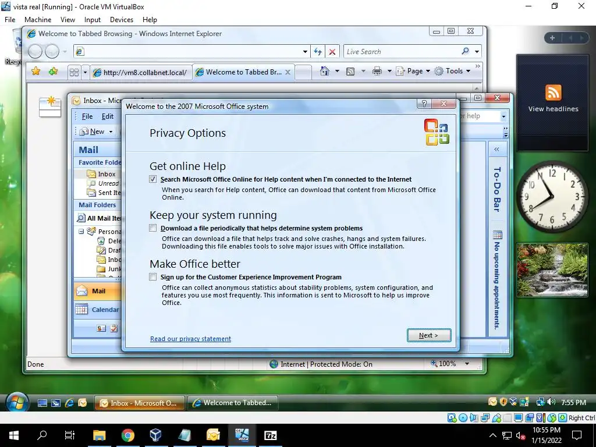Click Chrome icon on Windows taskbar
The width and height of the screenshot is (596, 447).
127,435
